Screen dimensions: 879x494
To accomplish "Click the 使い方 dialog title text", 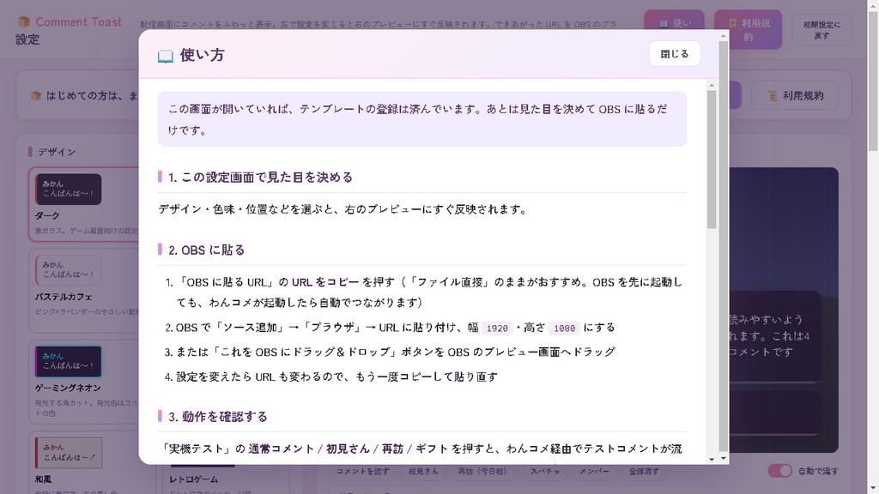I will tap(203, 55).
